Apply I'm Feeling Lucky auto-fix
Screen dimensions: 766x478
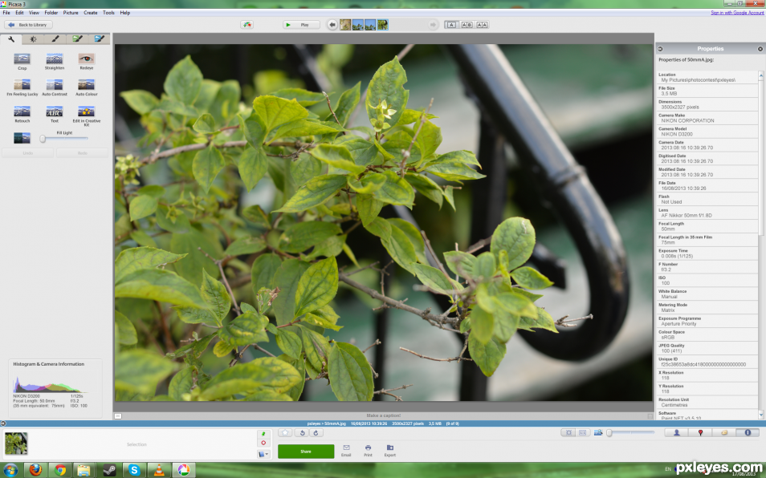[x=22, y=87]
